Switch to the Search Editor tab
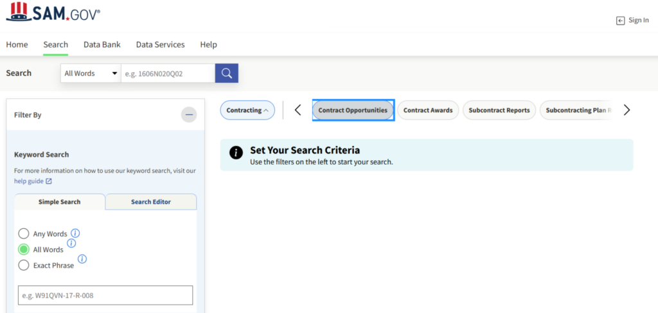This screenshot has width=658, height=313. coord(151,202)
